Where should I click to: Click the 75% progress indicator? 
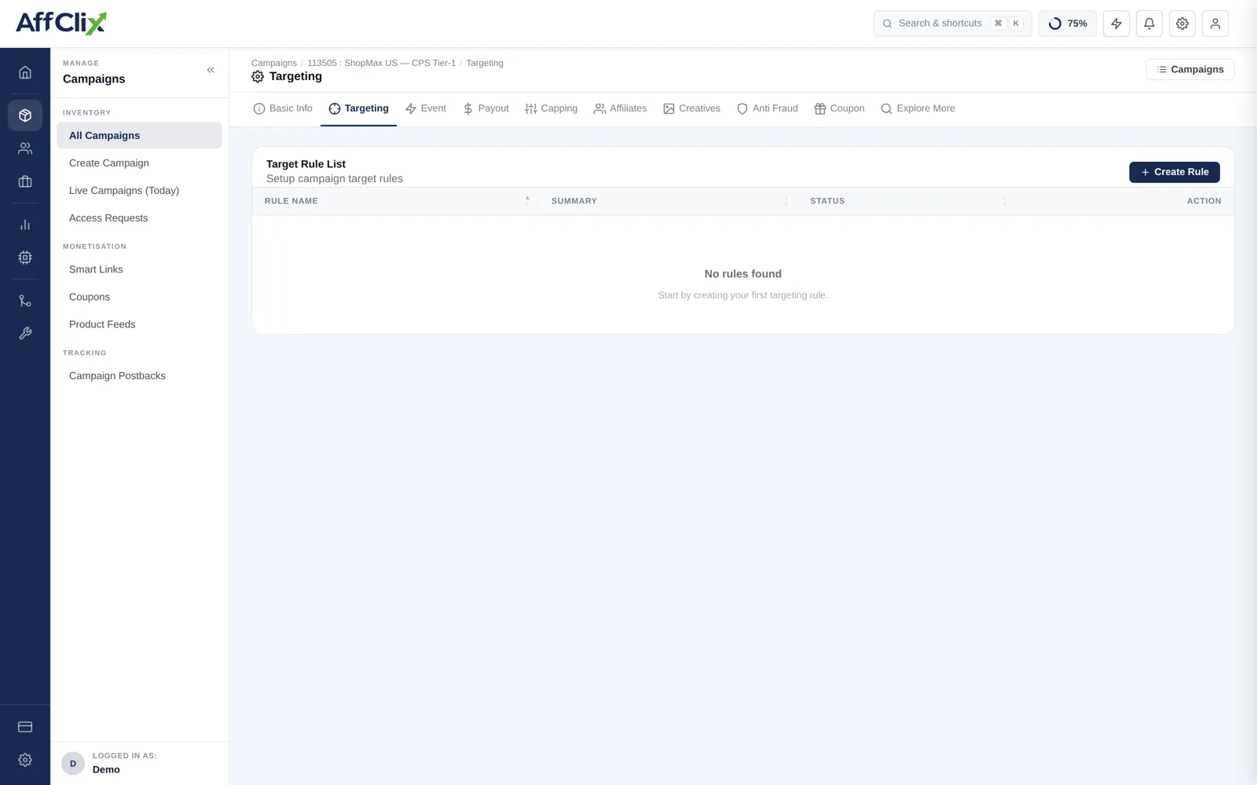1068,24
